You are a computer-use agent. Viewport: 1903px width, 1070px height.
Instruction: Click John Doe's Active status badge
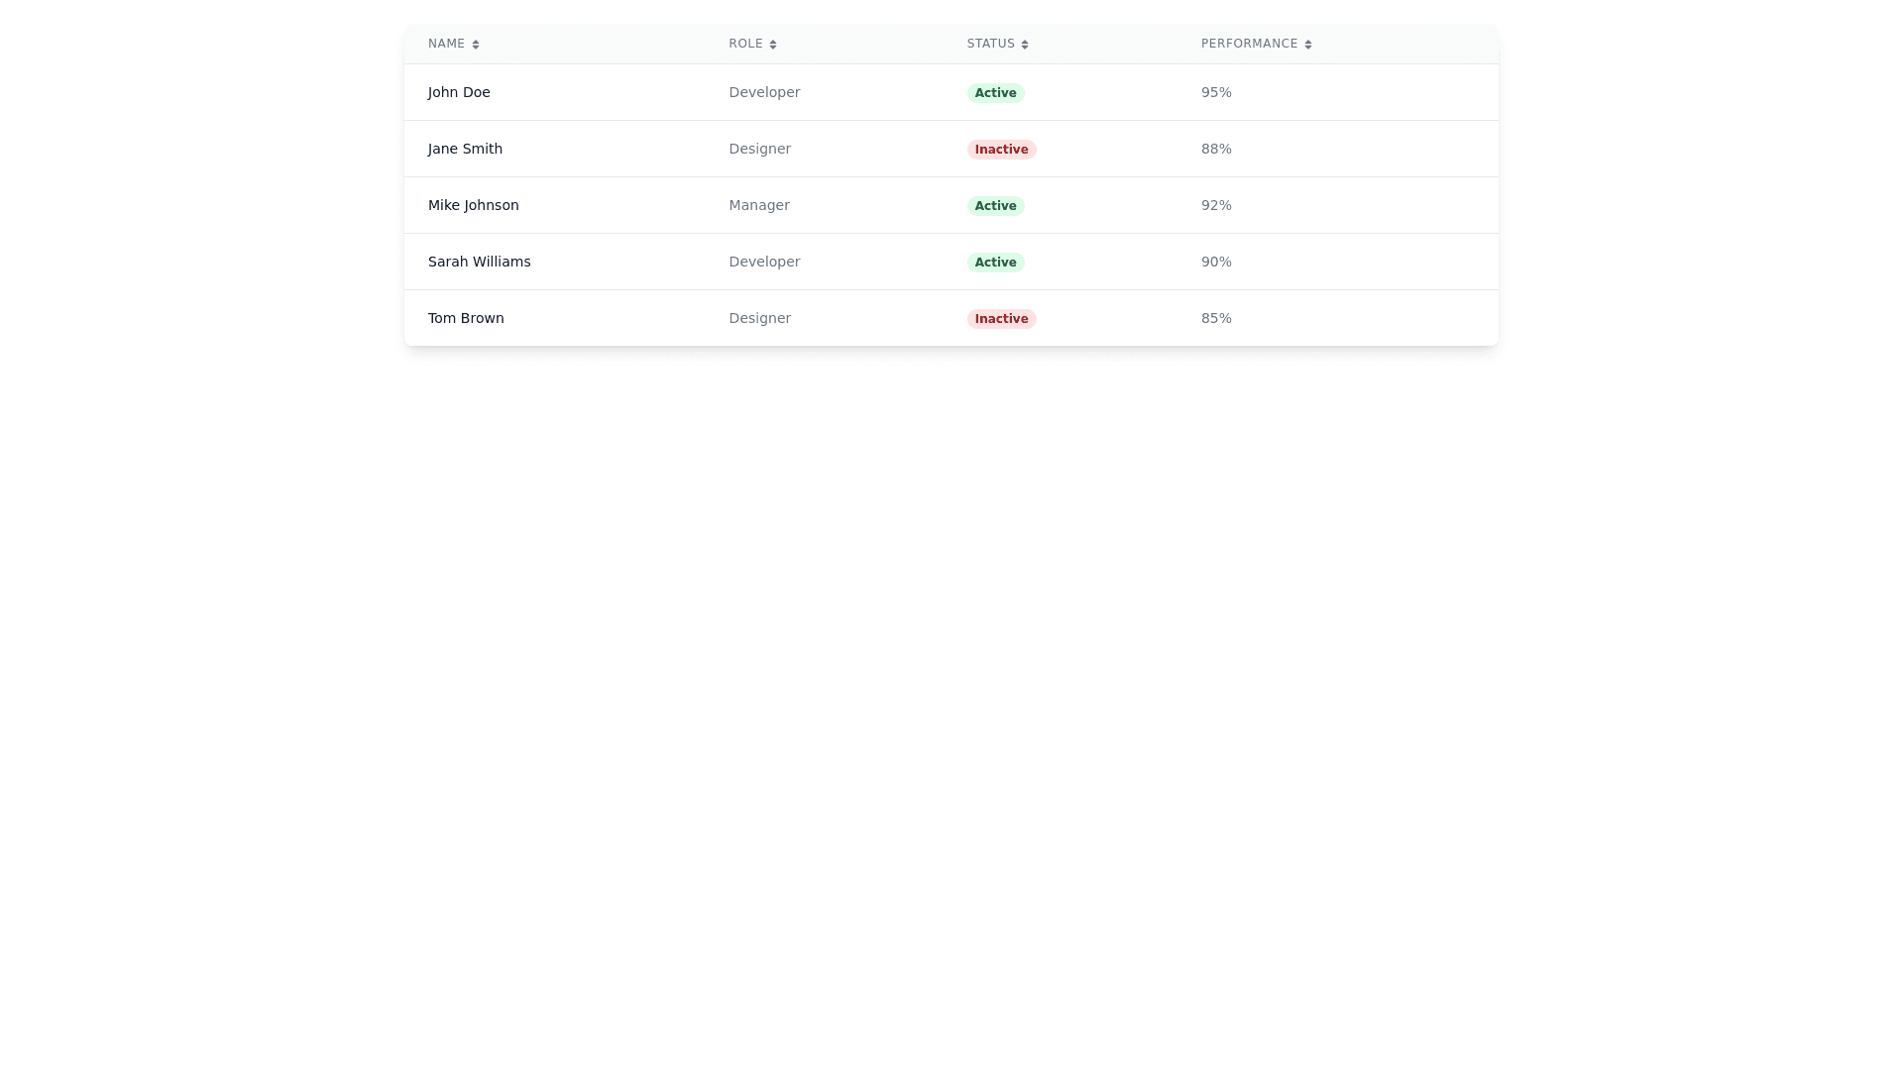[995, 93]
